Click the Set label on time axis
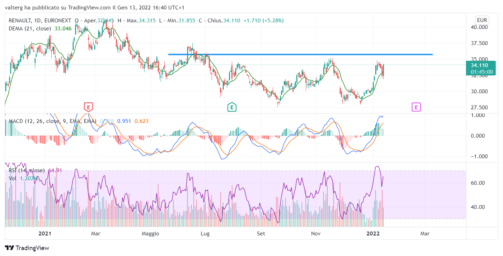Screen dimensions: 503x256 261,234
